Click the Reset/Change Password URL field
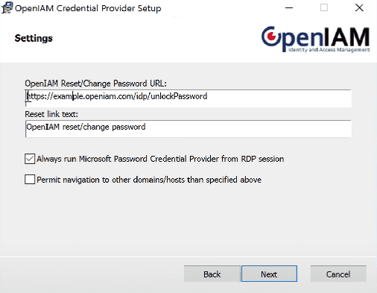 pos(188,98)
